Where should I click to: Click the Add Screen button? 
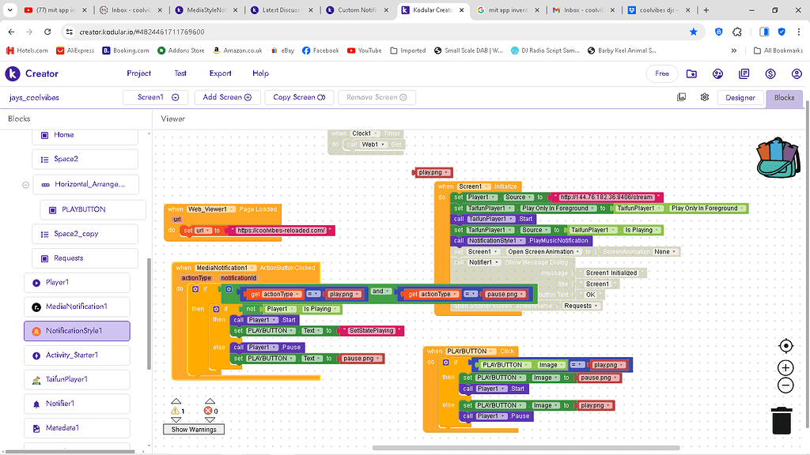[x=227, y=97]
